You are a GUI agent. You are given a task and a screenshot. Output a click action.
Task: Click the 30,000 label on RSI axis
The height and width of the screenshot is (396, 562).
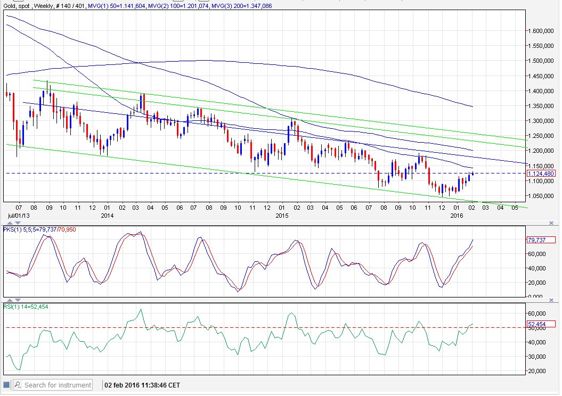coord(537,357)
